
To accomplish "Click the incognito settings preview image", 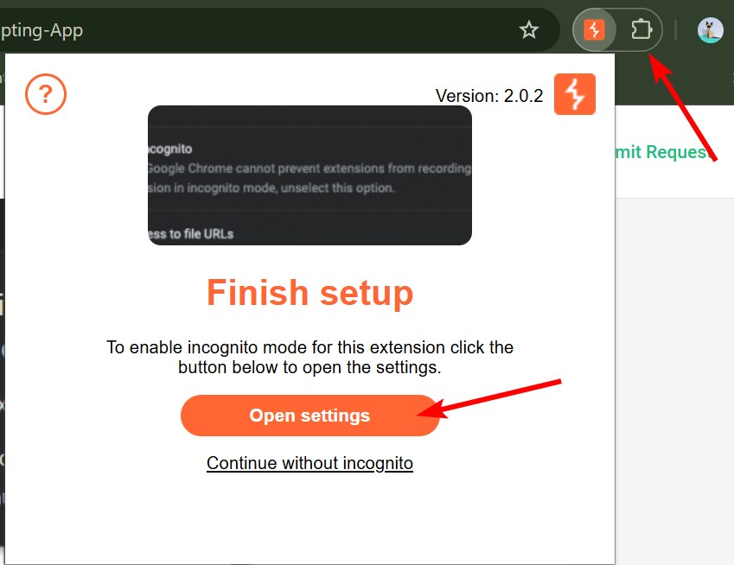I will [x=310, y=175].
